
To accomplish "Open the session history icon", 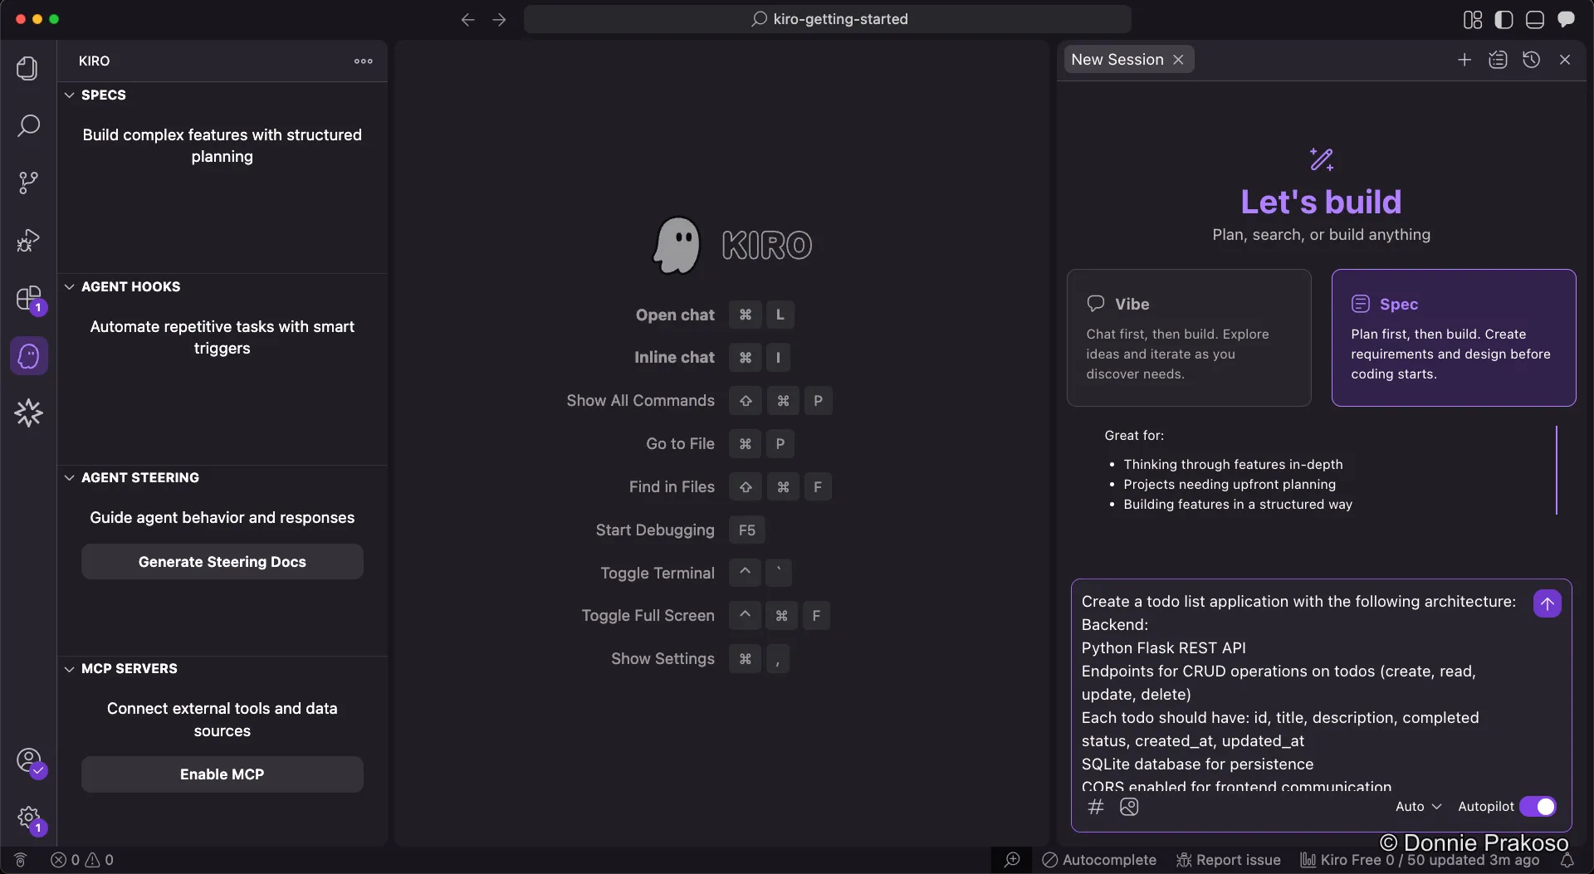I will pos(1532,59).
